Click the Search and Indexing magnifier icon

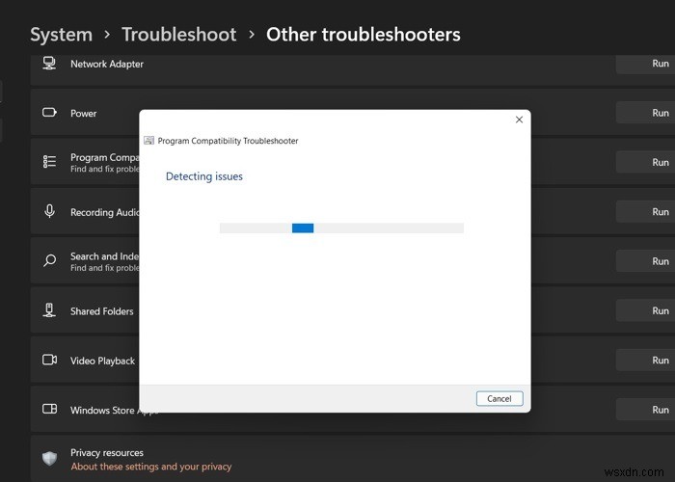[x=49, y=261]
